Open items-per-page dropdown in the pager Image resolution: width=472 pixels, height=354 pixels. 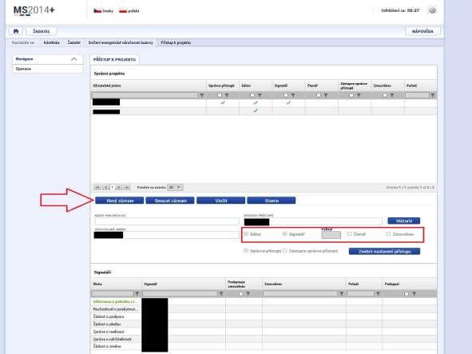(x=179, y=188)
